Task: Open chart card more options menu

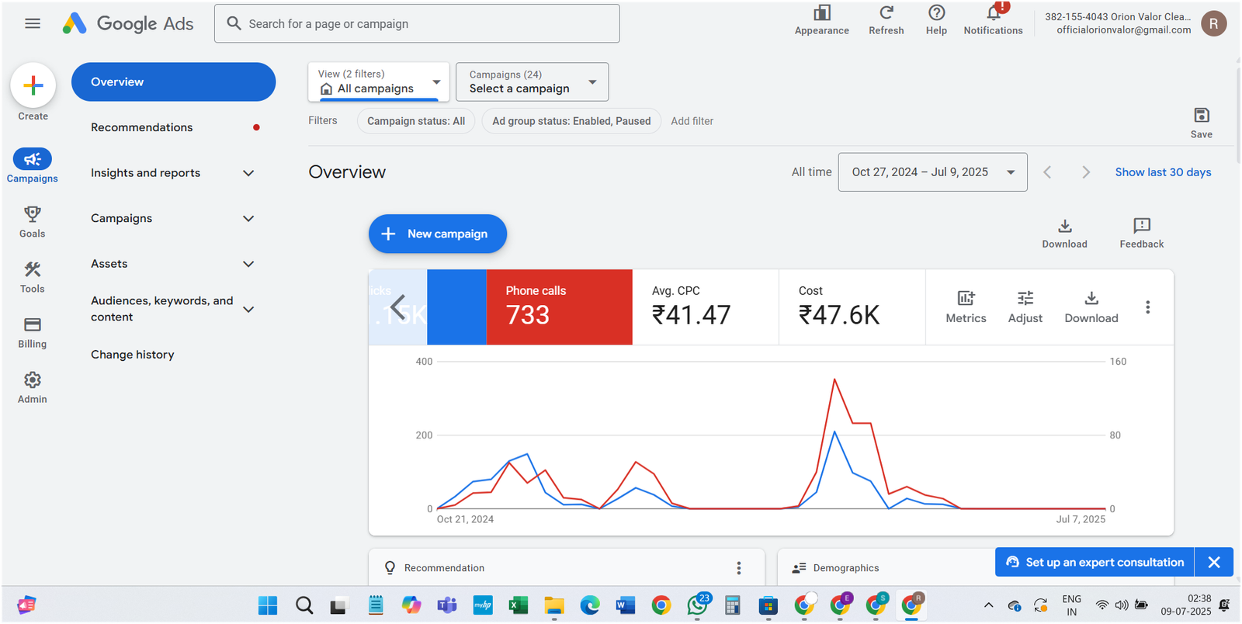Action: tap(1147, 307)
